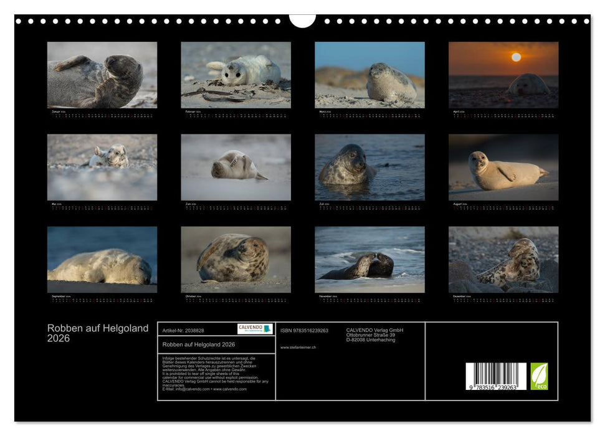Select the June seal rolling on sand
Viewport: 605px width, 436px height.
[236, 168]
